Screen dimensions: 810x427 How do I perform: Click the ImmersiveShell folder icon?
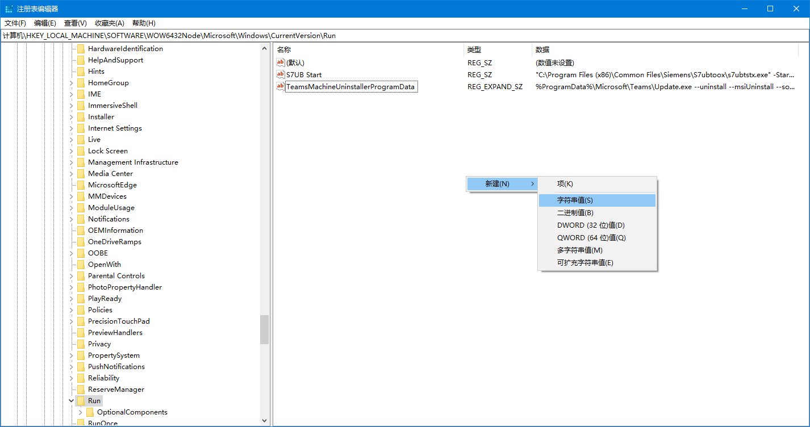pos(81,106)
